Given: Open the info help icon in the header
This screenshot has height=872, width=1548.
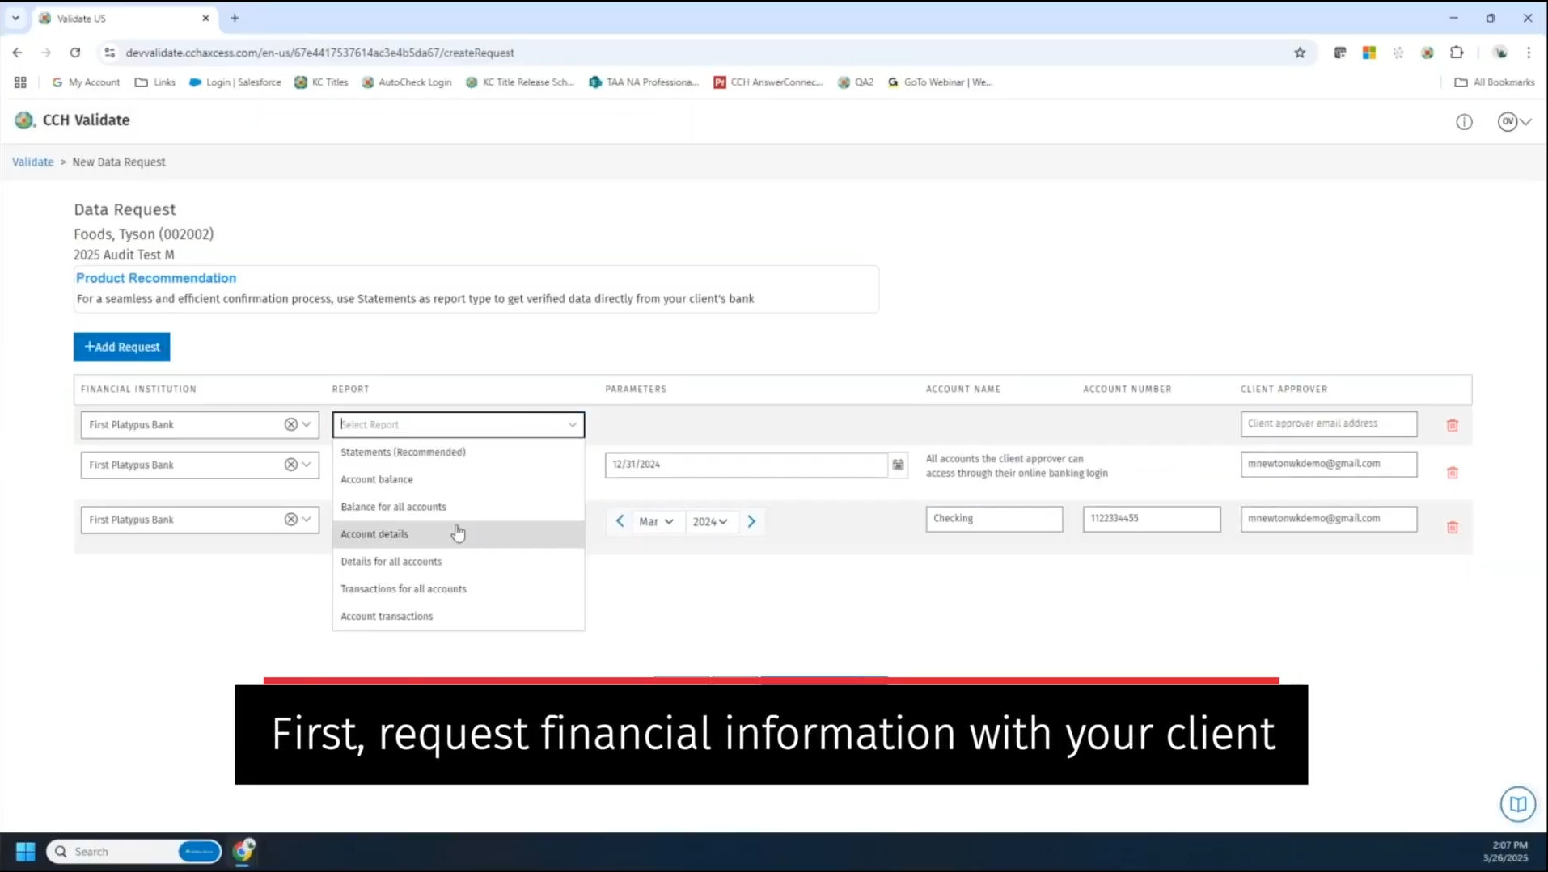Looking at the screenshot, I should pyautogui.click(x=1464, y=122).
